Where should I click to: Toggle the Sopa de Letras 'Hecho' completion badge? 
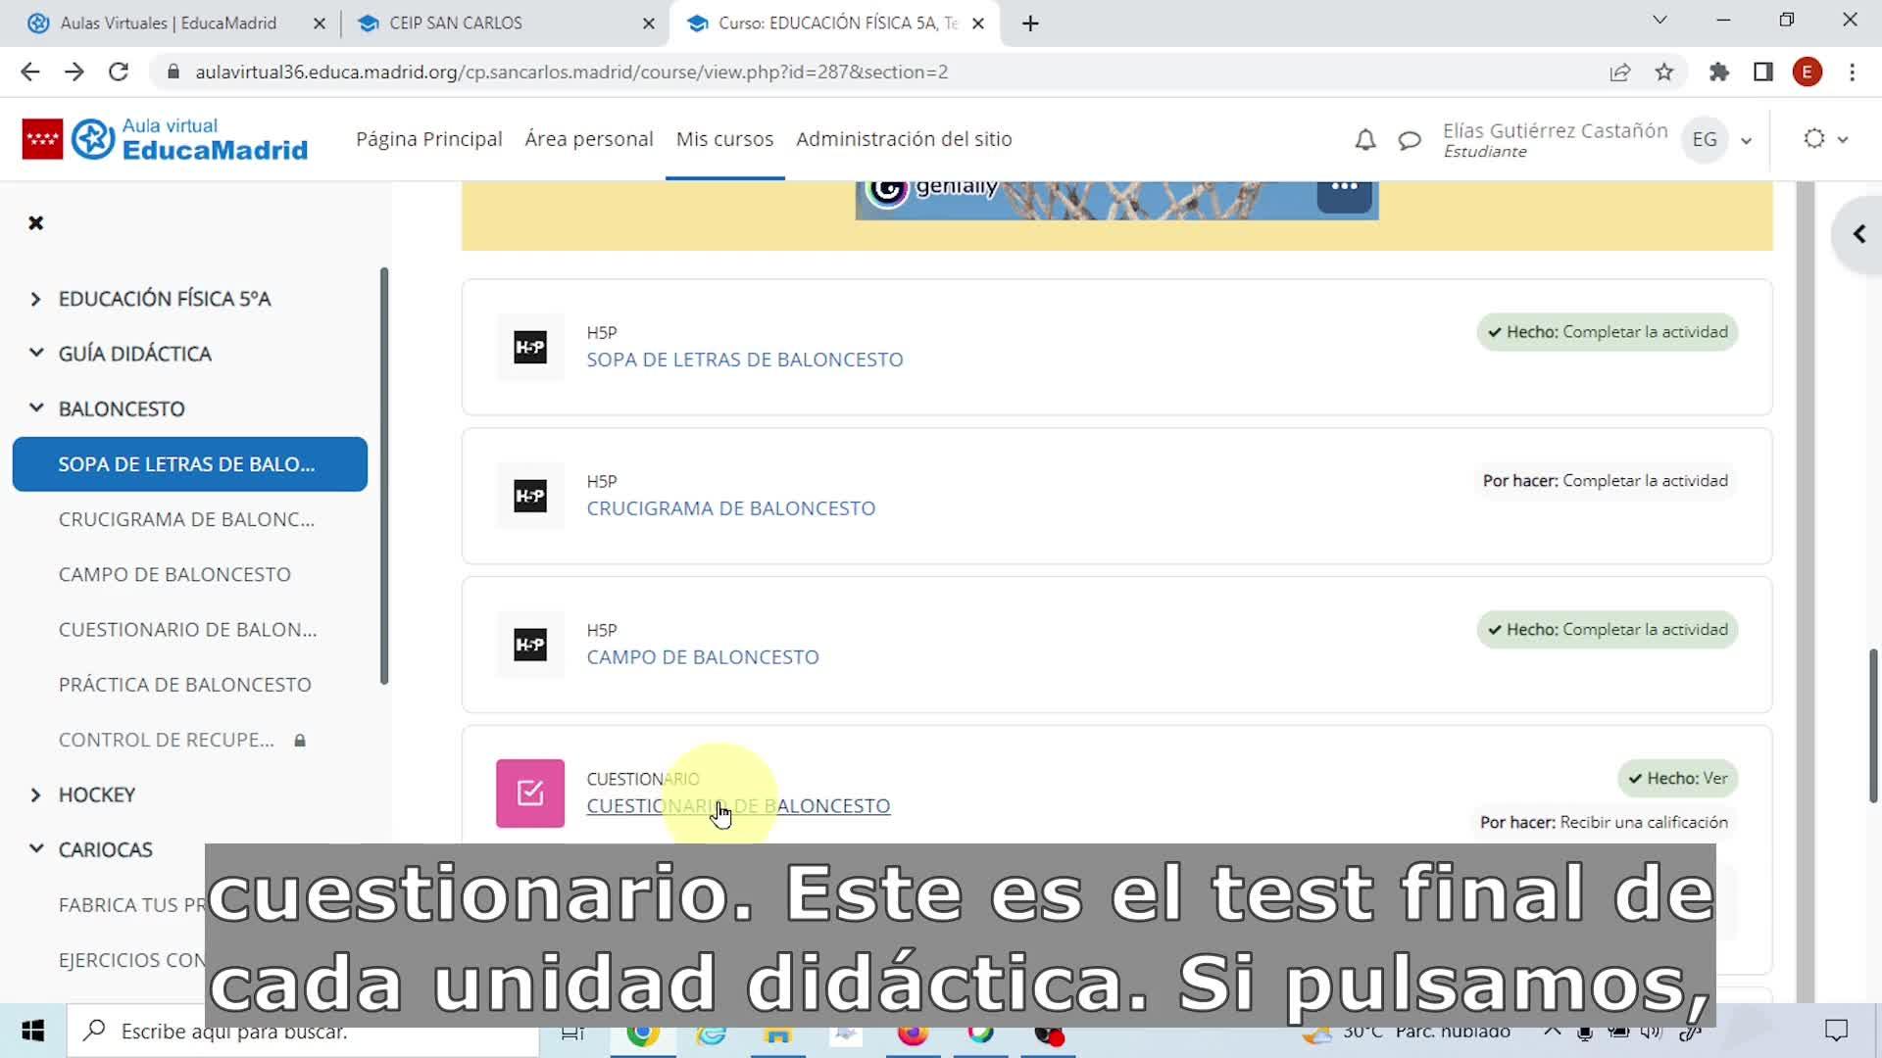pos(1607,332)
